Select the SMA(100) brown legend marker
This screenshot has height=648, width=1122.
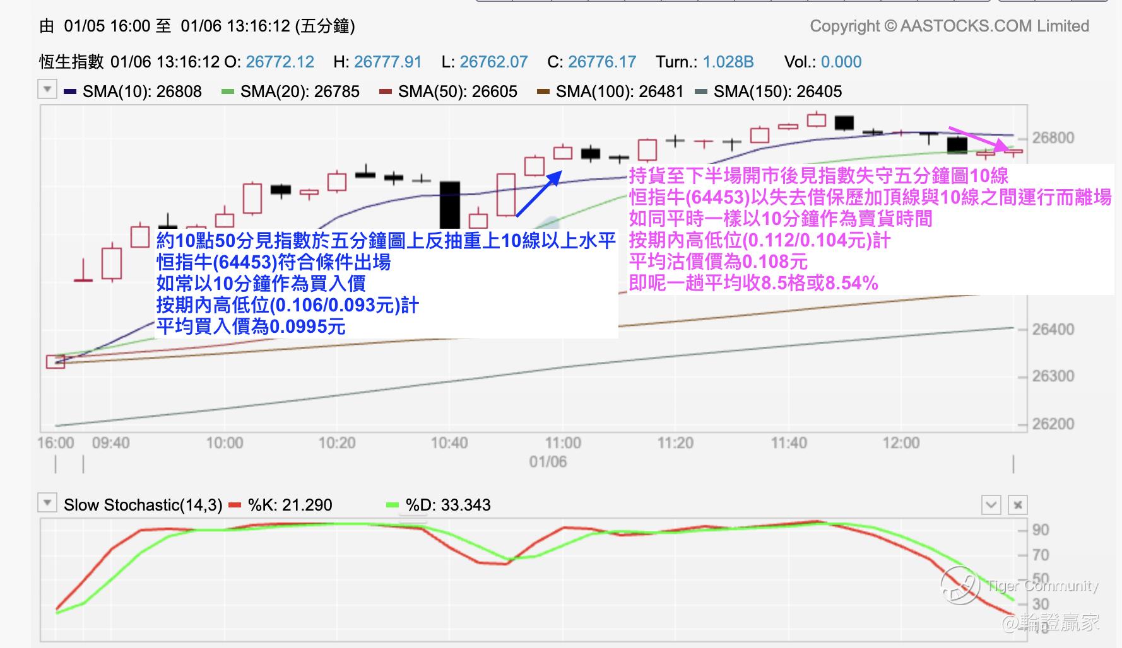point(543,92)
